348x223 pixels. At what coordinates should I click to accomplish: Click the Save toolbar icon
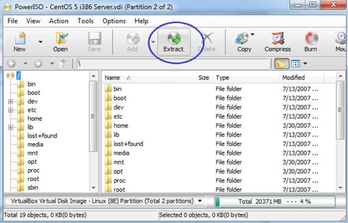94,42
